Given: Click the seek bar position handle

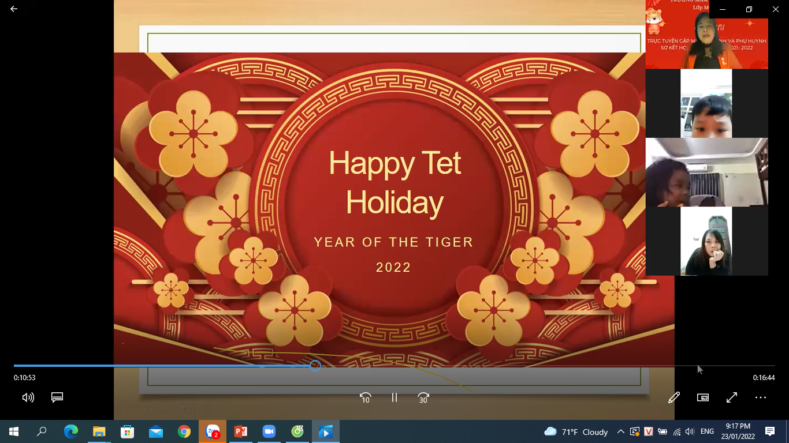Looking at the screenshot, I should (x=315, y=365).
